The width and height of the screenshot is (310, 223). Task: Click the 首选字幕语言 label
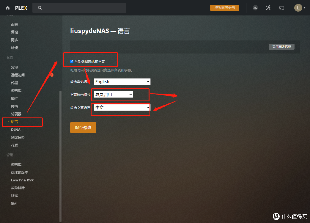80,108
